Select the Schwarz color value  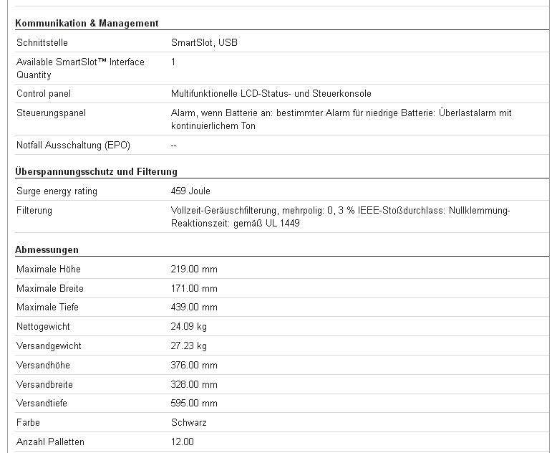click(189, 423)
